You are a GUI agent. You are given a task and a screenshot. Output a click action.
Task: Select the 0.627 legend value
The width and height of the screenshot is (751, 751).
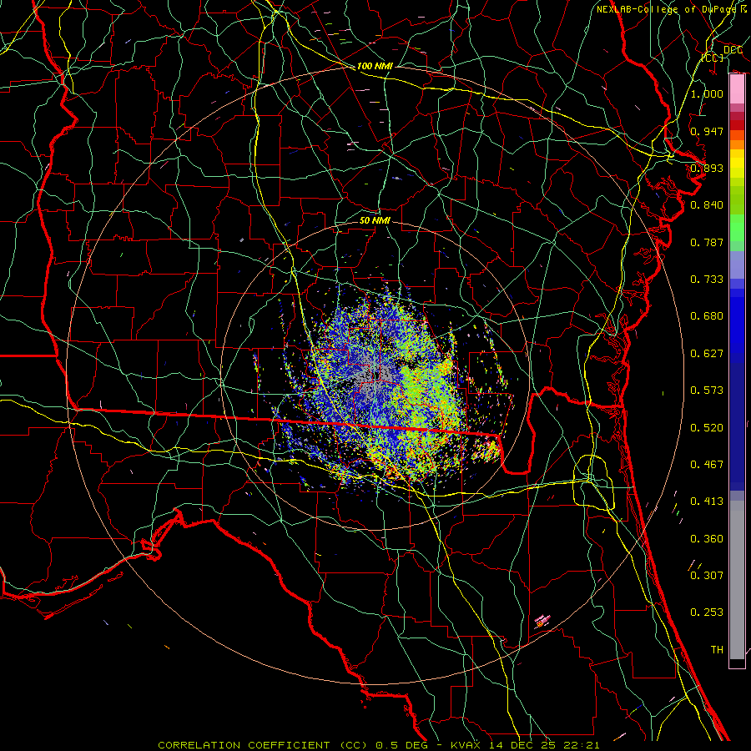[707, 354]
